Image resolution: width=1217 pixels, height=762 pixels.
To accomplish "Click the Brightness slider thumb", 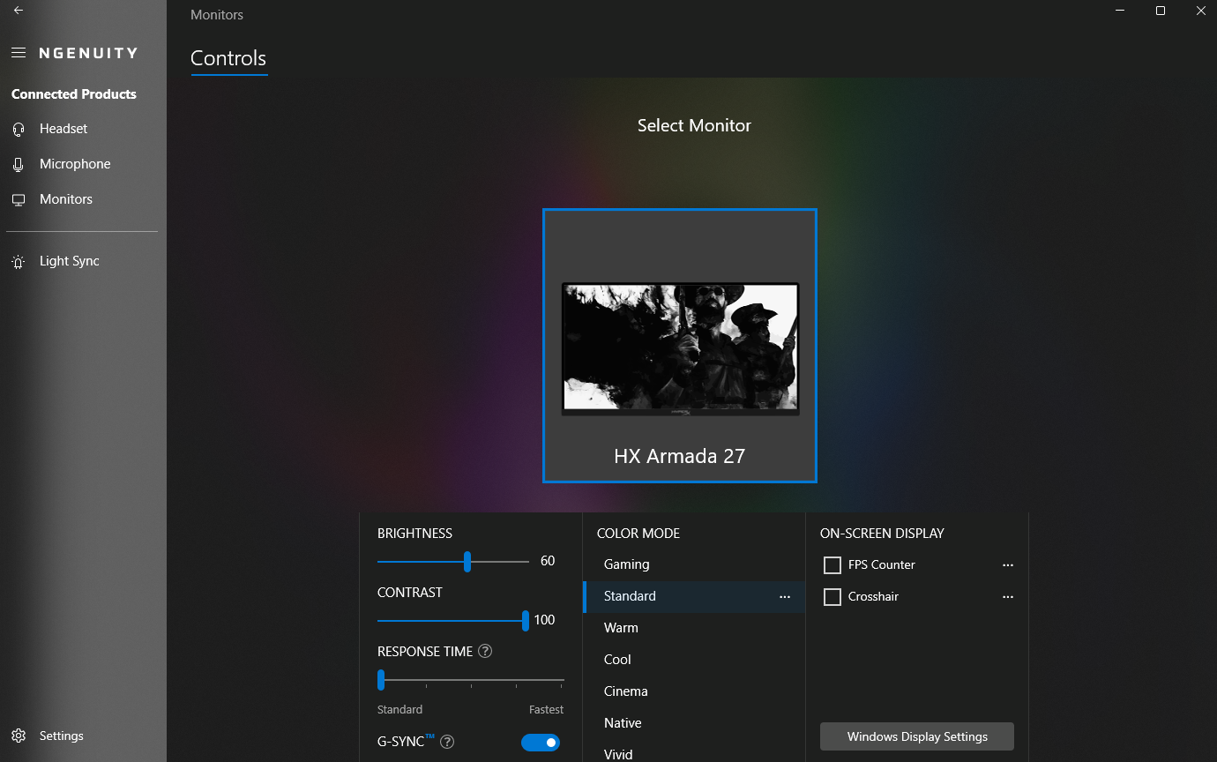I will click(467, 562).
